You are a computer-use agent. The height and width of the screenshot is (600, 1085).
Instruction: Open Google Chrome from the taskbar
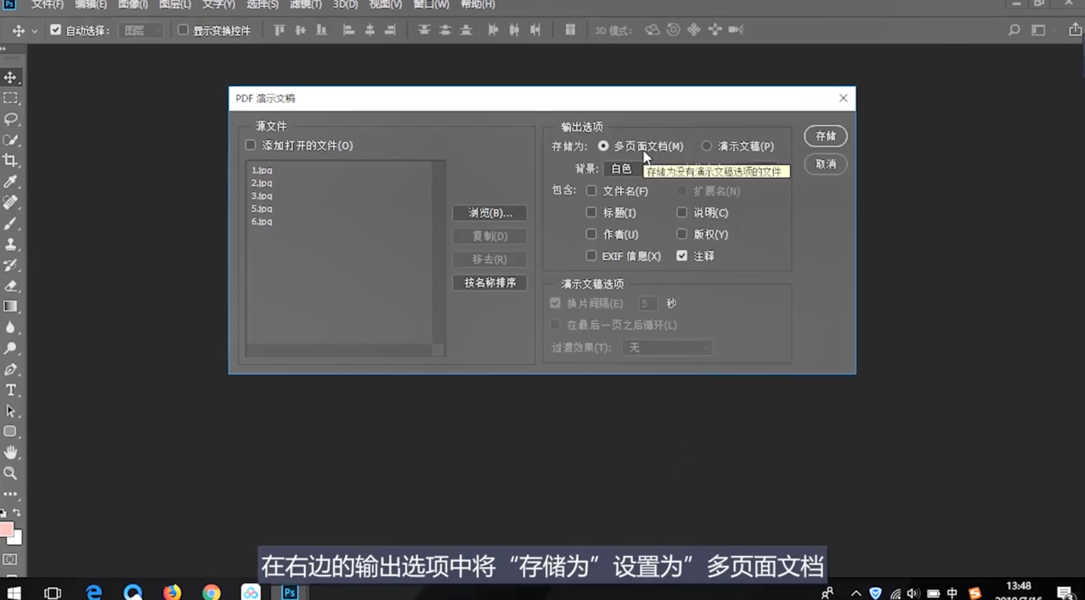coord(211,592)
